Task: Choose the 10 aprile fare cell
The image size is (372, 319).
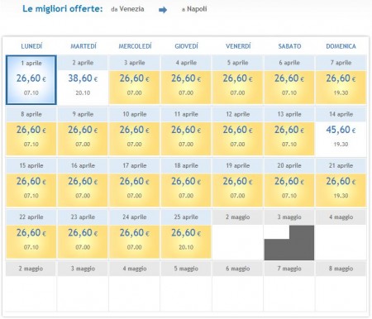Action: 134,131
